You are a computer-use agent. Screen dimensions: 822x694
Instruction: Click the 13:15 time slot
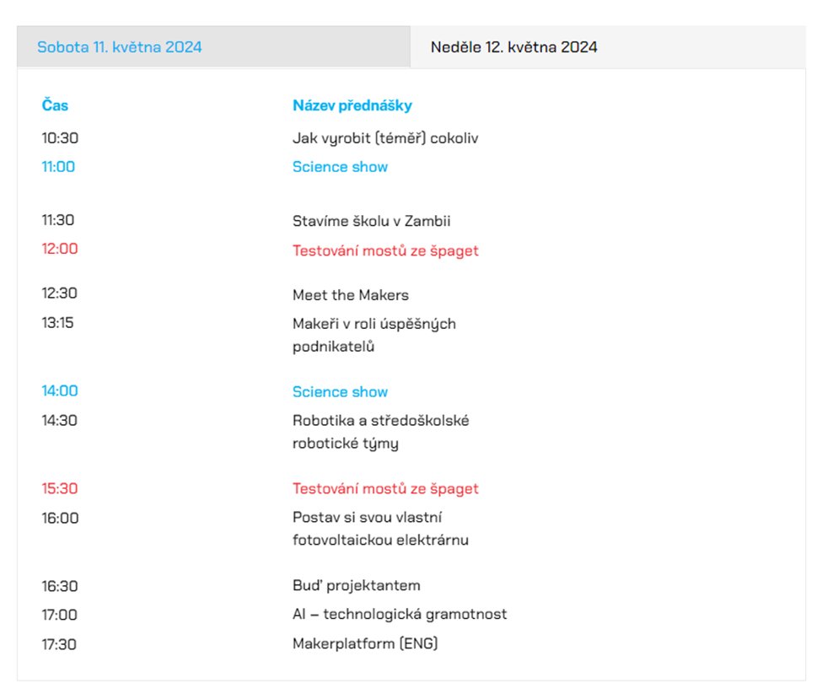coord(57,322)
